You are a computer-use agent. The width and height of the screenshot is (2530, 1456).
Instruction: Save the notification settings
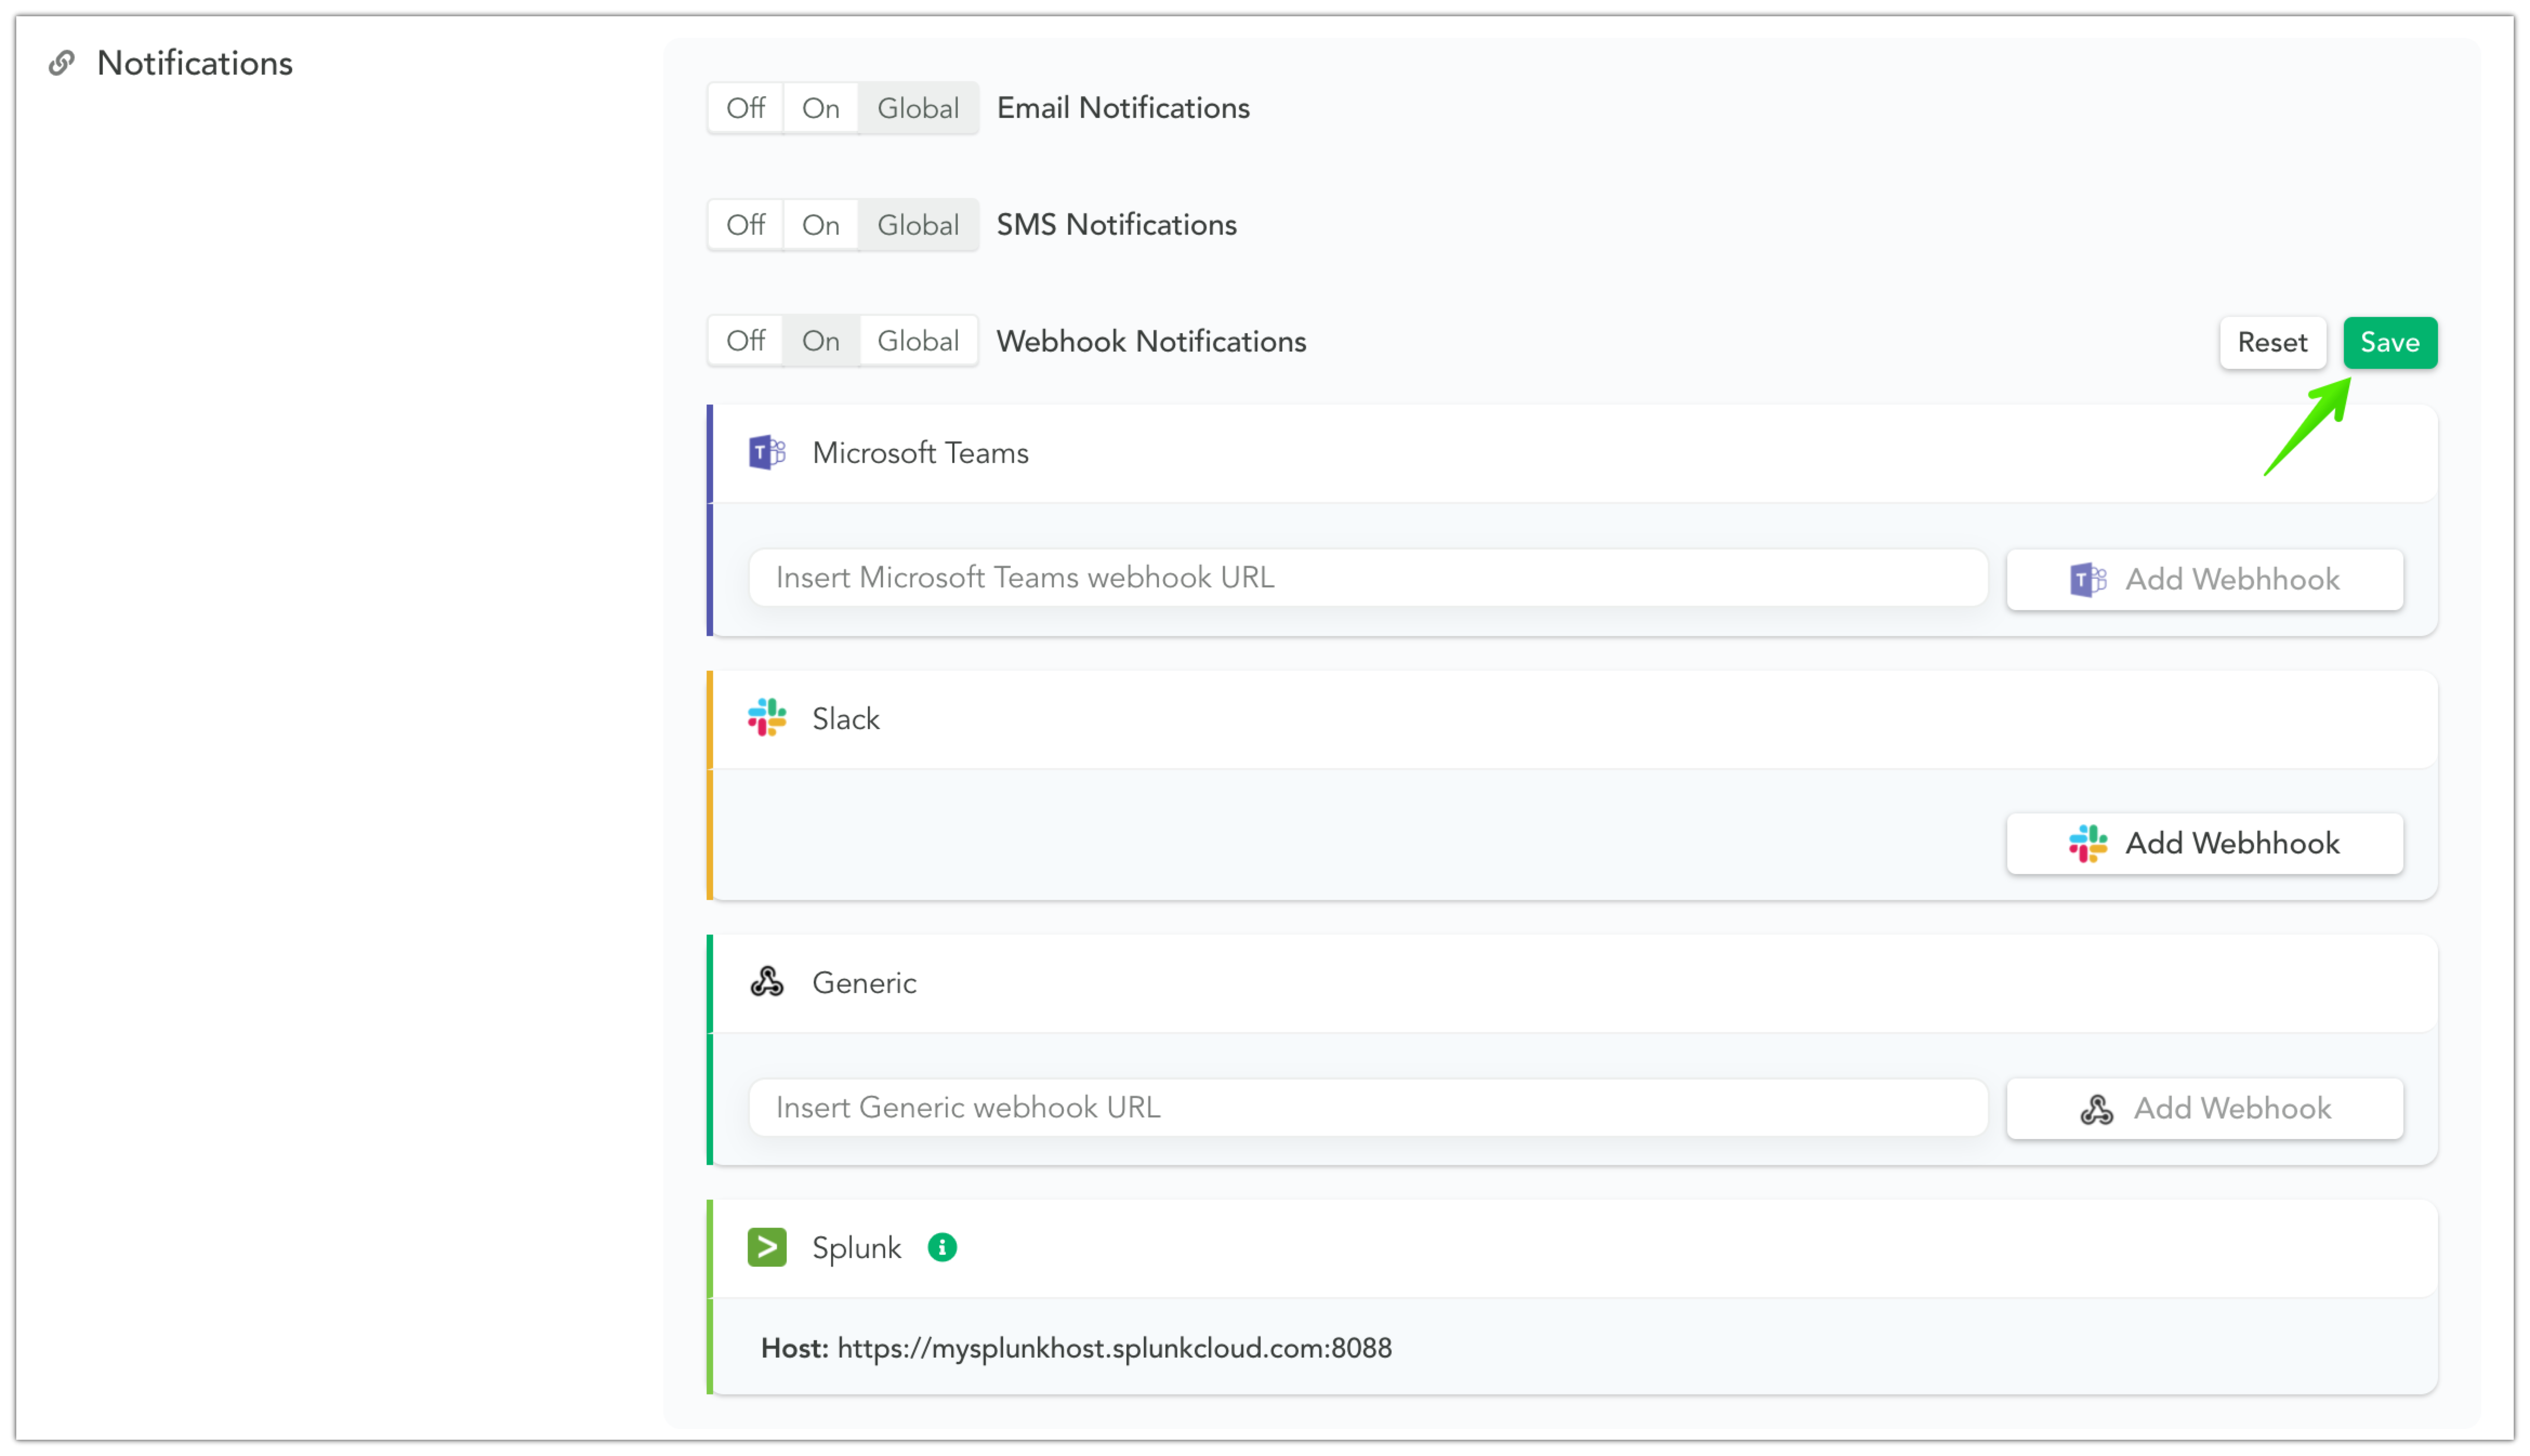[x=2389, y=343]
